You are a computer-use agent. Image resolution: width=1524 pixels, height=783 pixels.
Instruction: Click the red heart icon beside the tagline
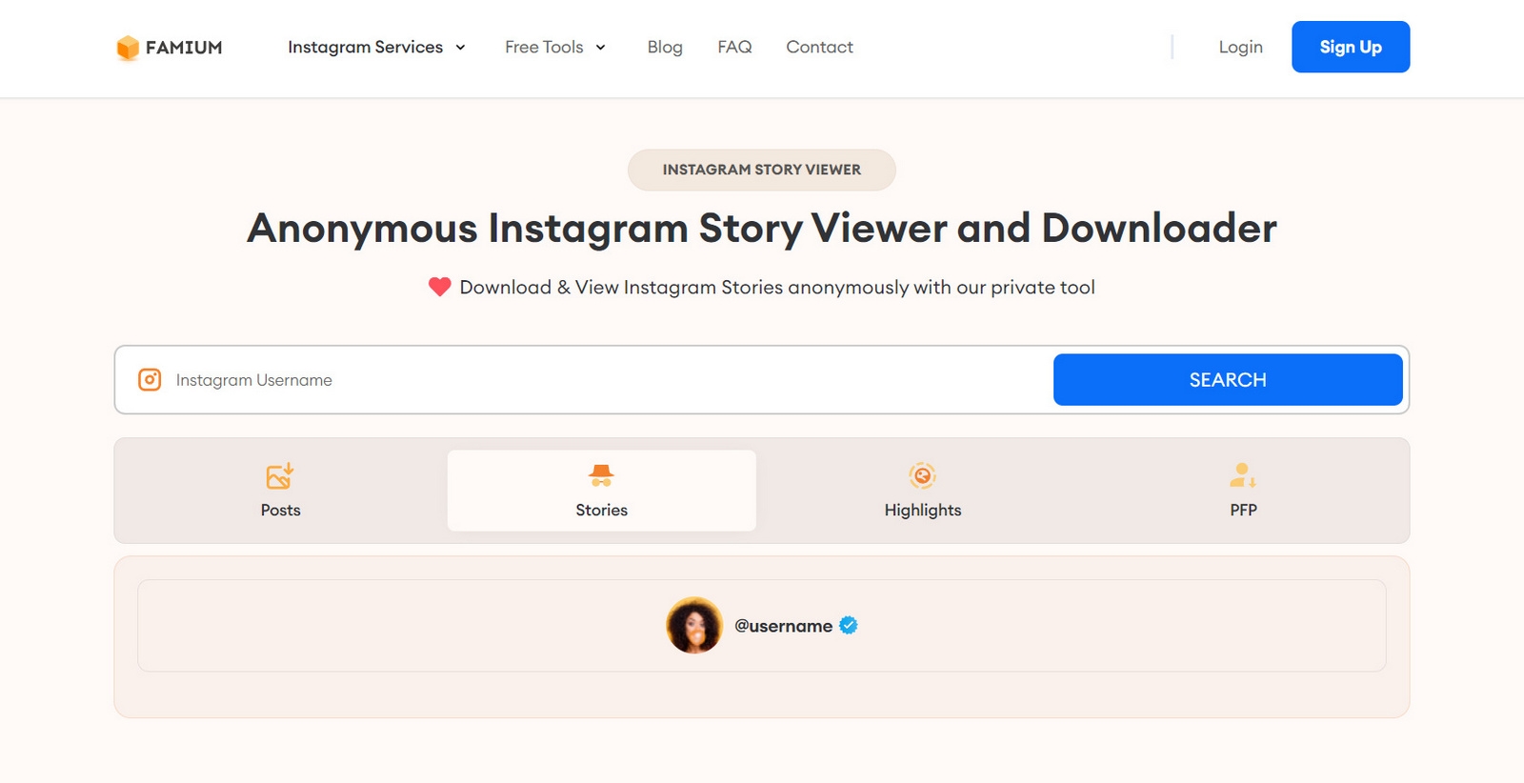(x=439, y=287)
